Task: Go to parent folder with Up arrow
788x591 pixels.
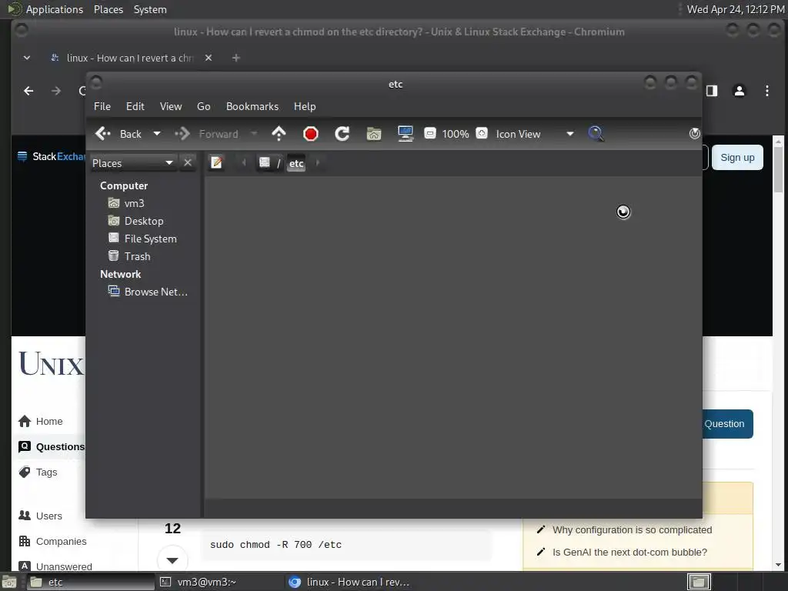Action: pos(279,134)
